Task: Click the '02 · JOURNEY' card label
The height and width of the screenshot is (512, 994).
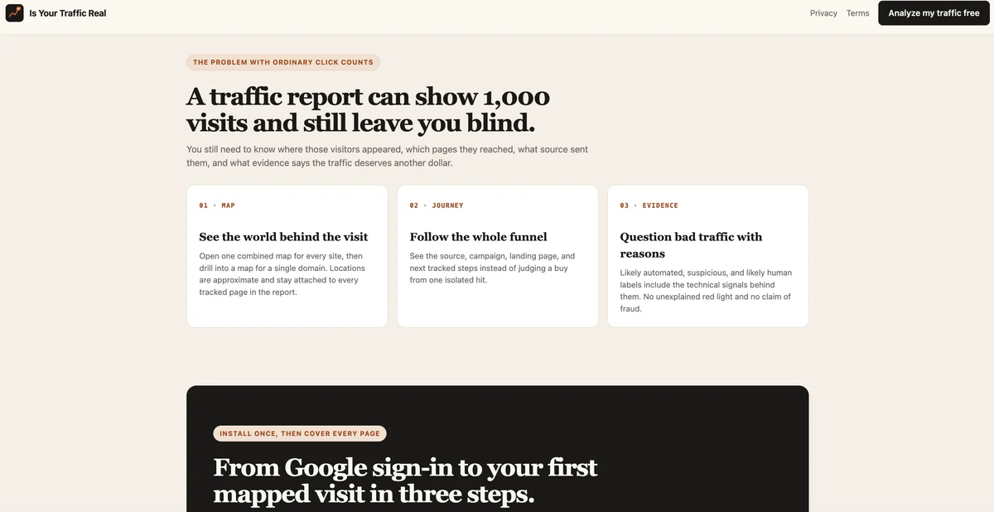Action: point(437,205)
